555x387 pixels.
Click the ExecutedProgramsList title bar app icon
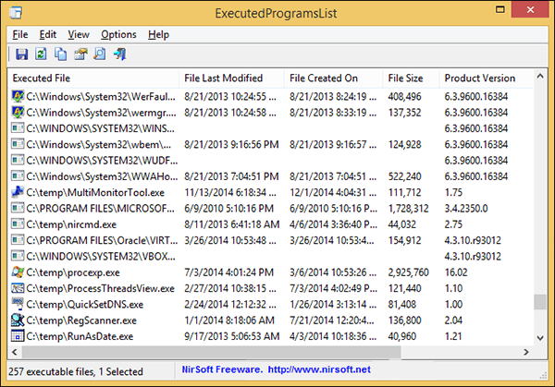16,13
